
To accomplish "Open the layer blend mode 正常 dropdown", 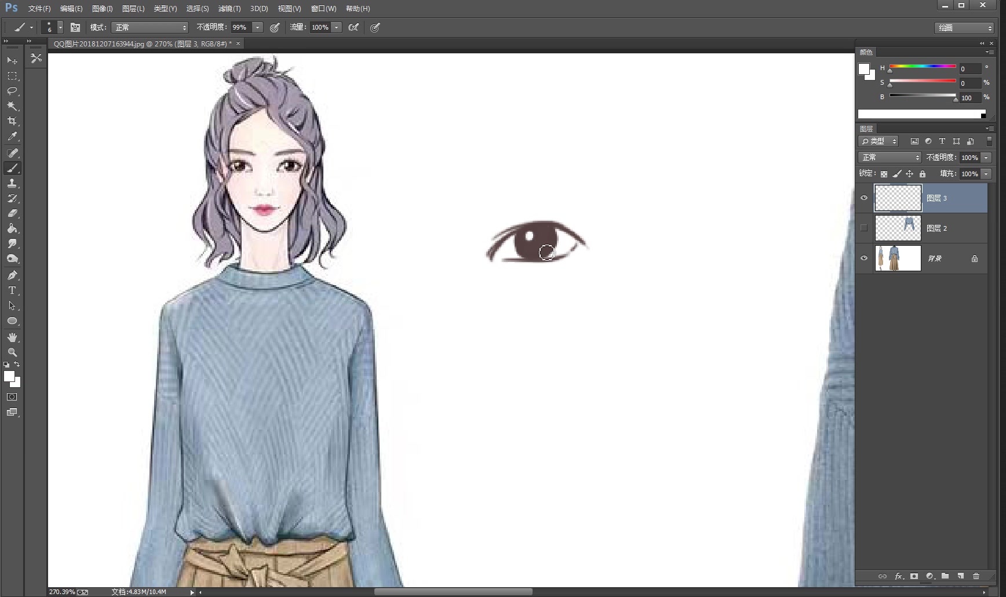I will click(890, 158).
